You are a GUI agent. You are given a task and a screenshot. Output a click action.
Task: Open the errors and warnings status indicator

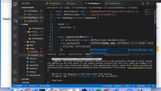pos(33,86)
